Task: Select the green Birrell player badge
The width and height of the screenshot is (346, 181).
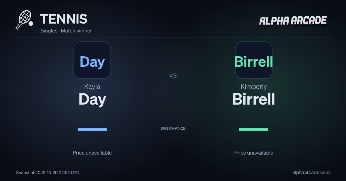Action: coord(254,60)
